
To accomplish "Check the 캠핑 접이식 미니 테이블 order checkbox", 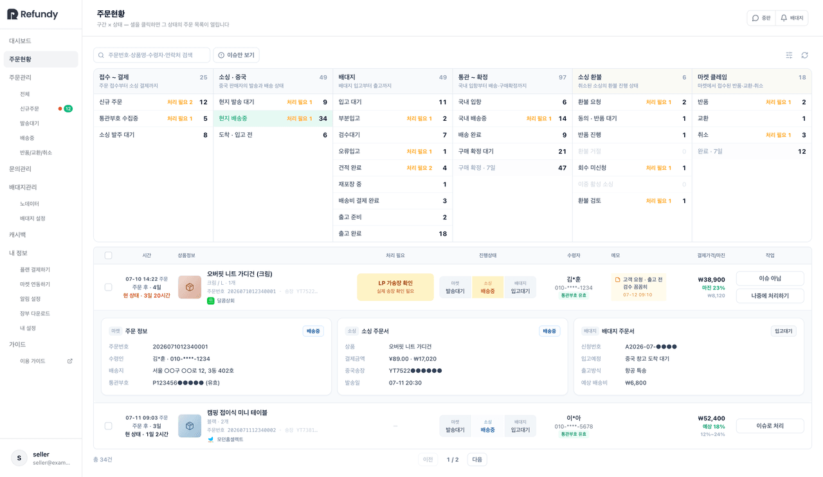I will (108, 426).
